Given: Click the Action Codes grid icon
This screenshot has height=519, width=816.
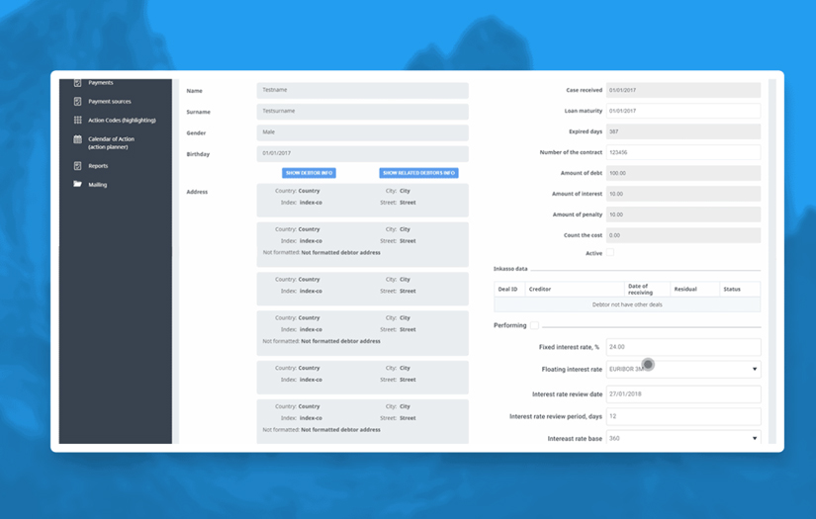Looking at the screenshot, I should (x=77, y=121).
